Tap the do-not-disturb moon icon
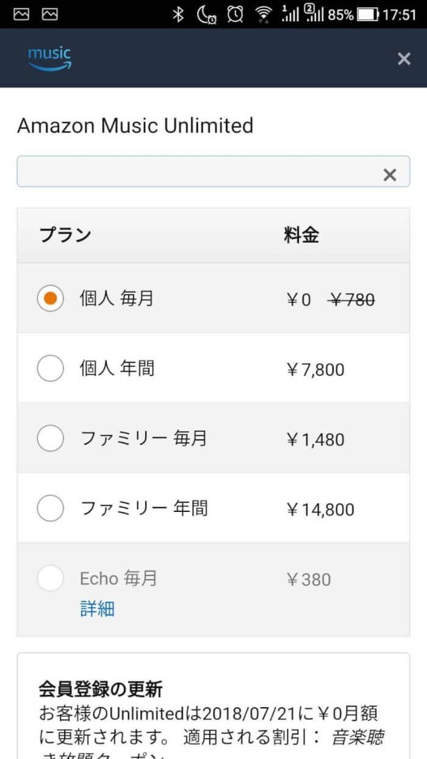The height and width of the screenshot is (759, 427). tap(206, 15)
